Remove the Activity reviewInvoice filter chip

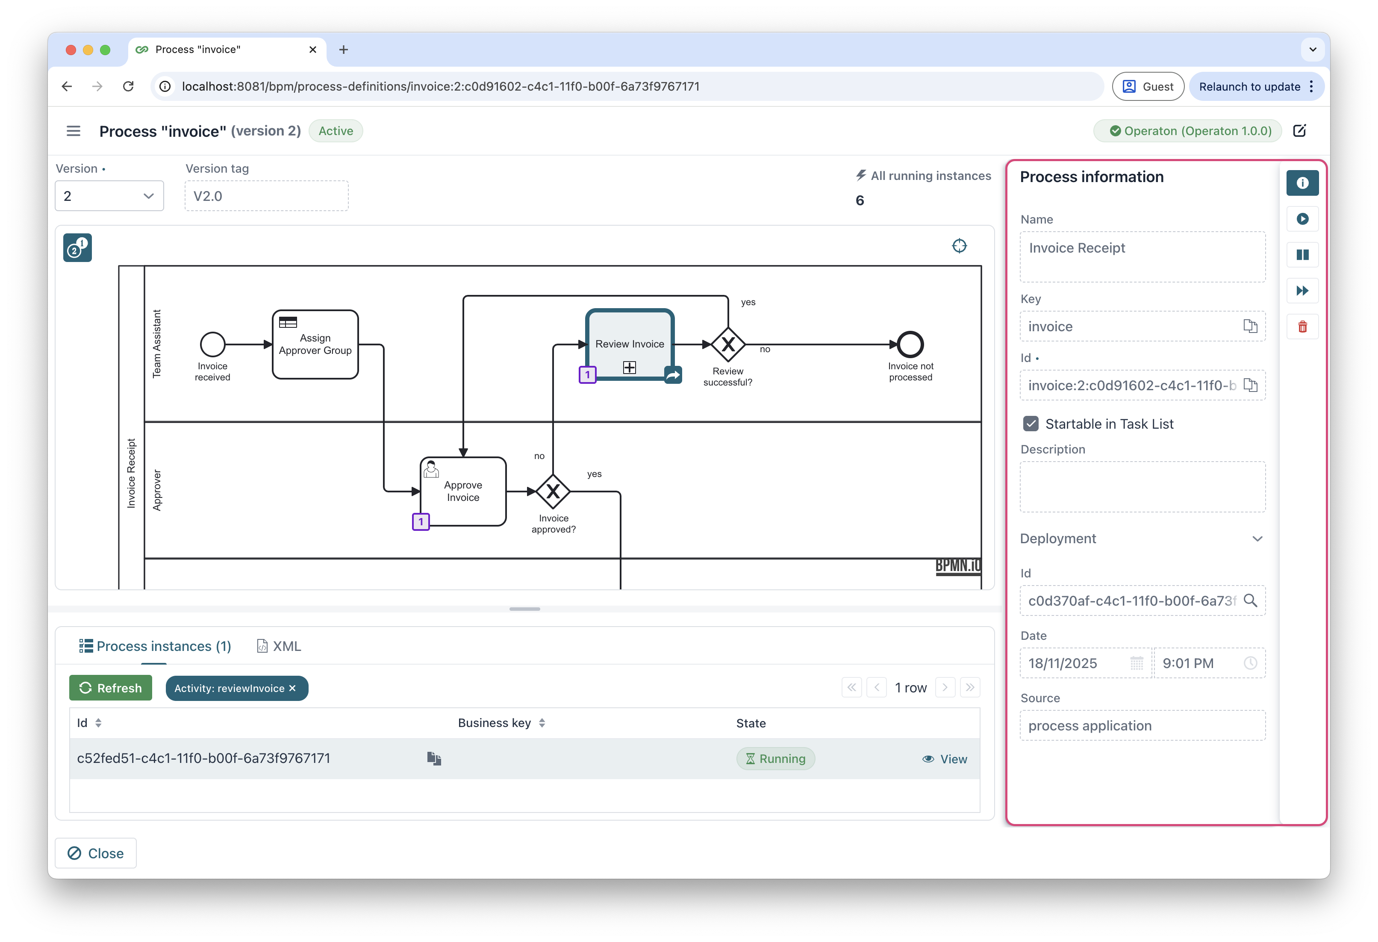pos(292,688)
